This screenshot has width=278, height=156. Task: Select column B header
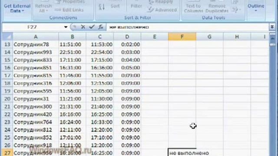pos(73,36)
